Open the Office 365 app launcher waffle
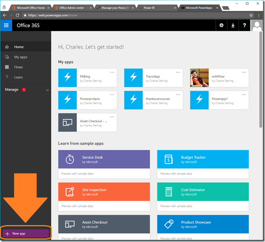 pyautogui.click(x=6, y=25)
